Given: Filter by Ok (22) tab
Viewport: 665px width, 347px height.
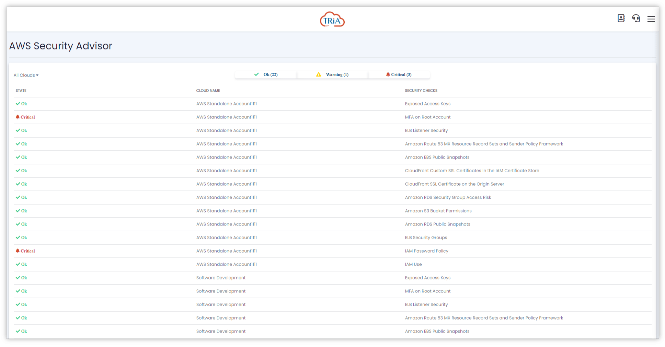Looking at the screenshot, I should [x=266, y=74].
